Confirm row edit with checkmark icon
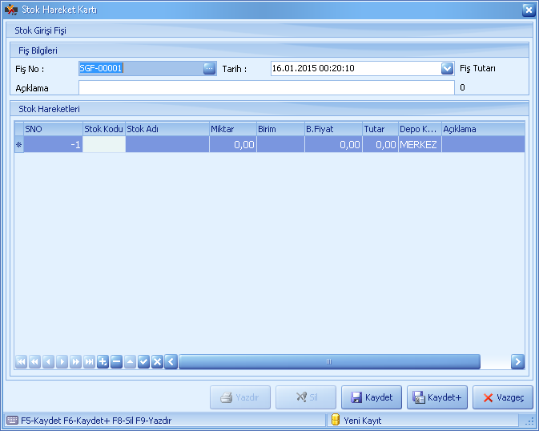This screenshot has width=539, height=431. [143, 362]
